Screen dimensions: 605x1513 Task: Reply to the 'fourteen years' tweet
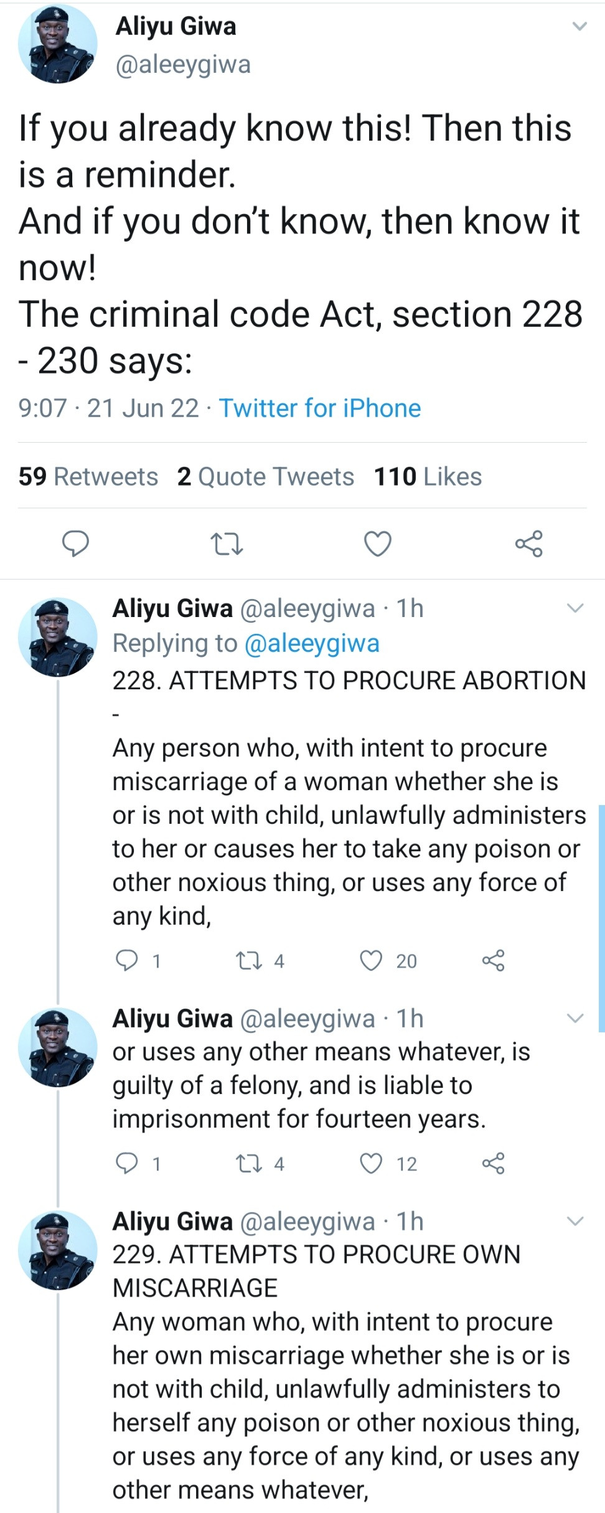coord(128,1163)
